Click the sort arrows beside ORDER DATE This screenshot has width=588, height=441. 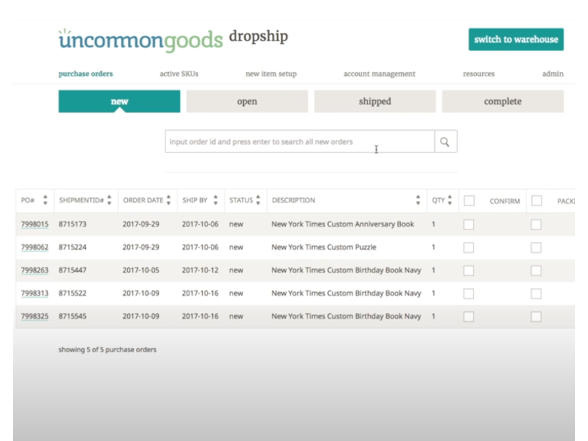pyautogui.click(x=169, y=200)
